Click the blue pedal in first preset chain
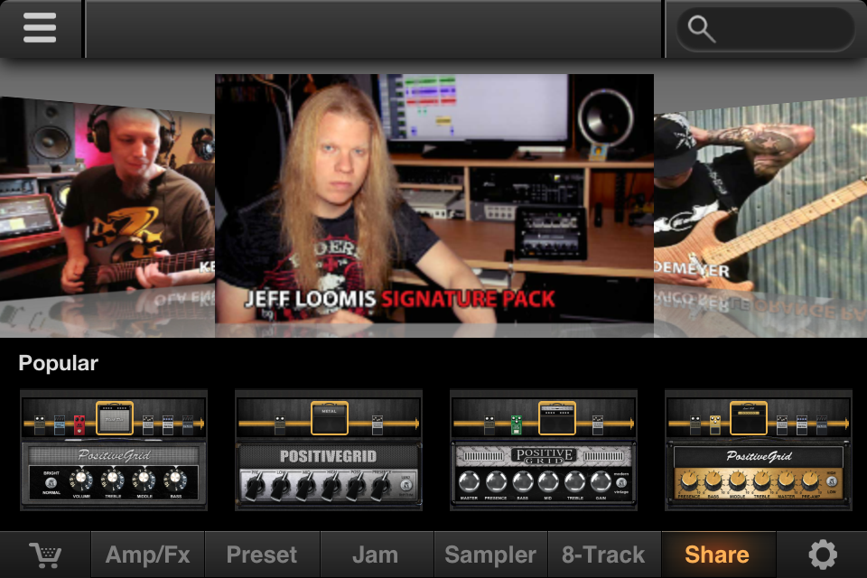This screenshot has height=578, width=867. point(60,424)
